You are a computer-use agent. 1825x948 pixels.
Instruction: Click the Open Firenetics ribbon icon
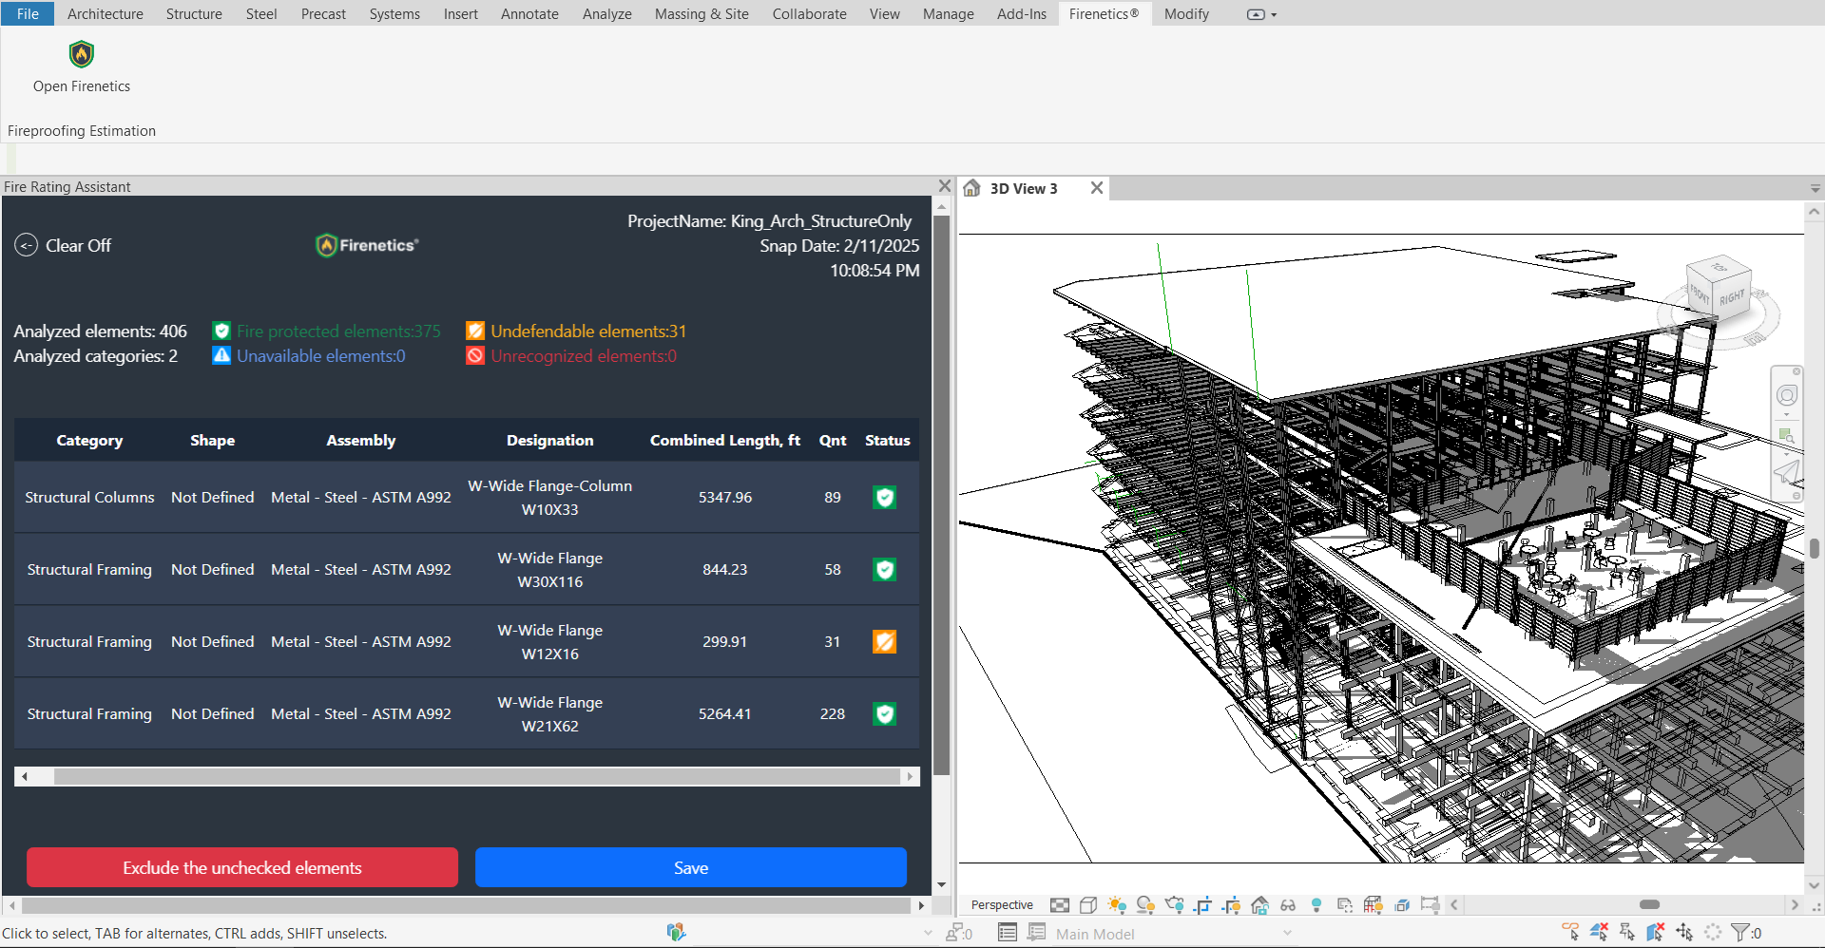[x=82, y=55]
